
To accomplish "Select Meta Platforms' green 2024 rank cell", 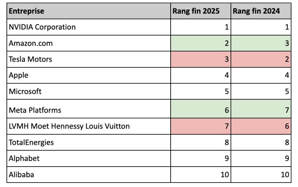I will point(261,110).
